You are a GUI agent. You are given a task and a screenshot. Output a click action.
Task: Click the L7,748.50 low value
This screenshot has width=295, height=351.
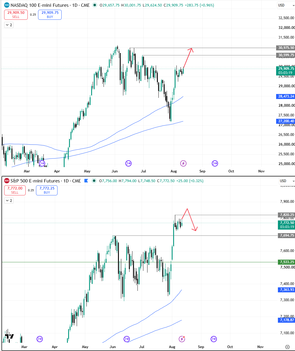click(147, 181)
